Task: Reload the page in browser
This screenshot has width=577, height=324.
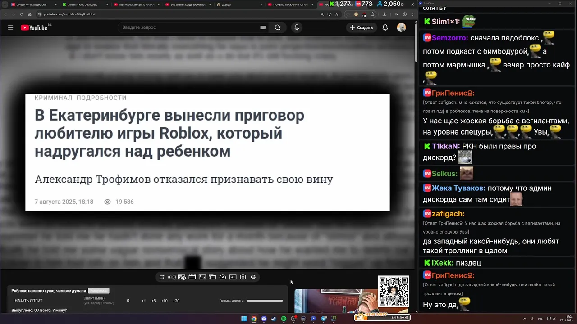Action: [21, 14]
